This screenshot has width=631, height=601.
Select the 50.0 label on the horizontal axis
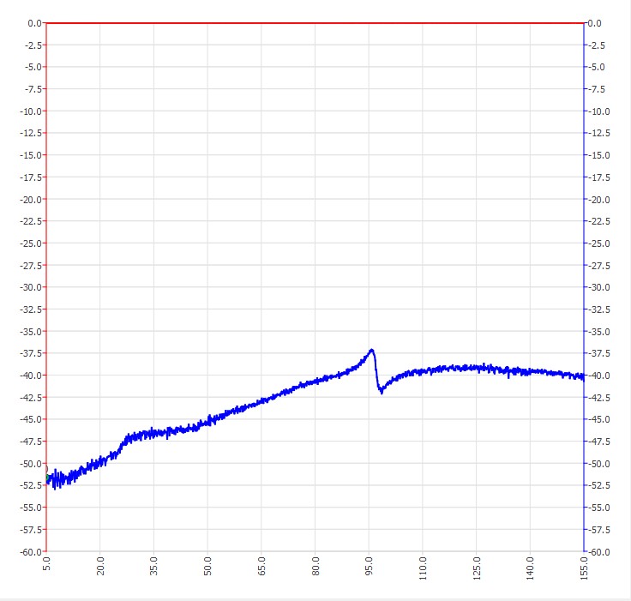pyautogui.click(x=207, y=566)
